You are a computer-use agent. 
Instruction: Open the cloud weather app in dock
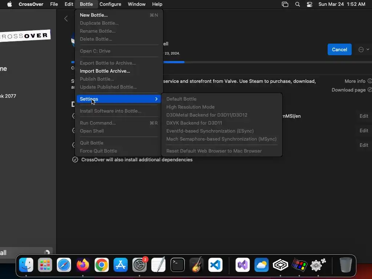(262, 264)
